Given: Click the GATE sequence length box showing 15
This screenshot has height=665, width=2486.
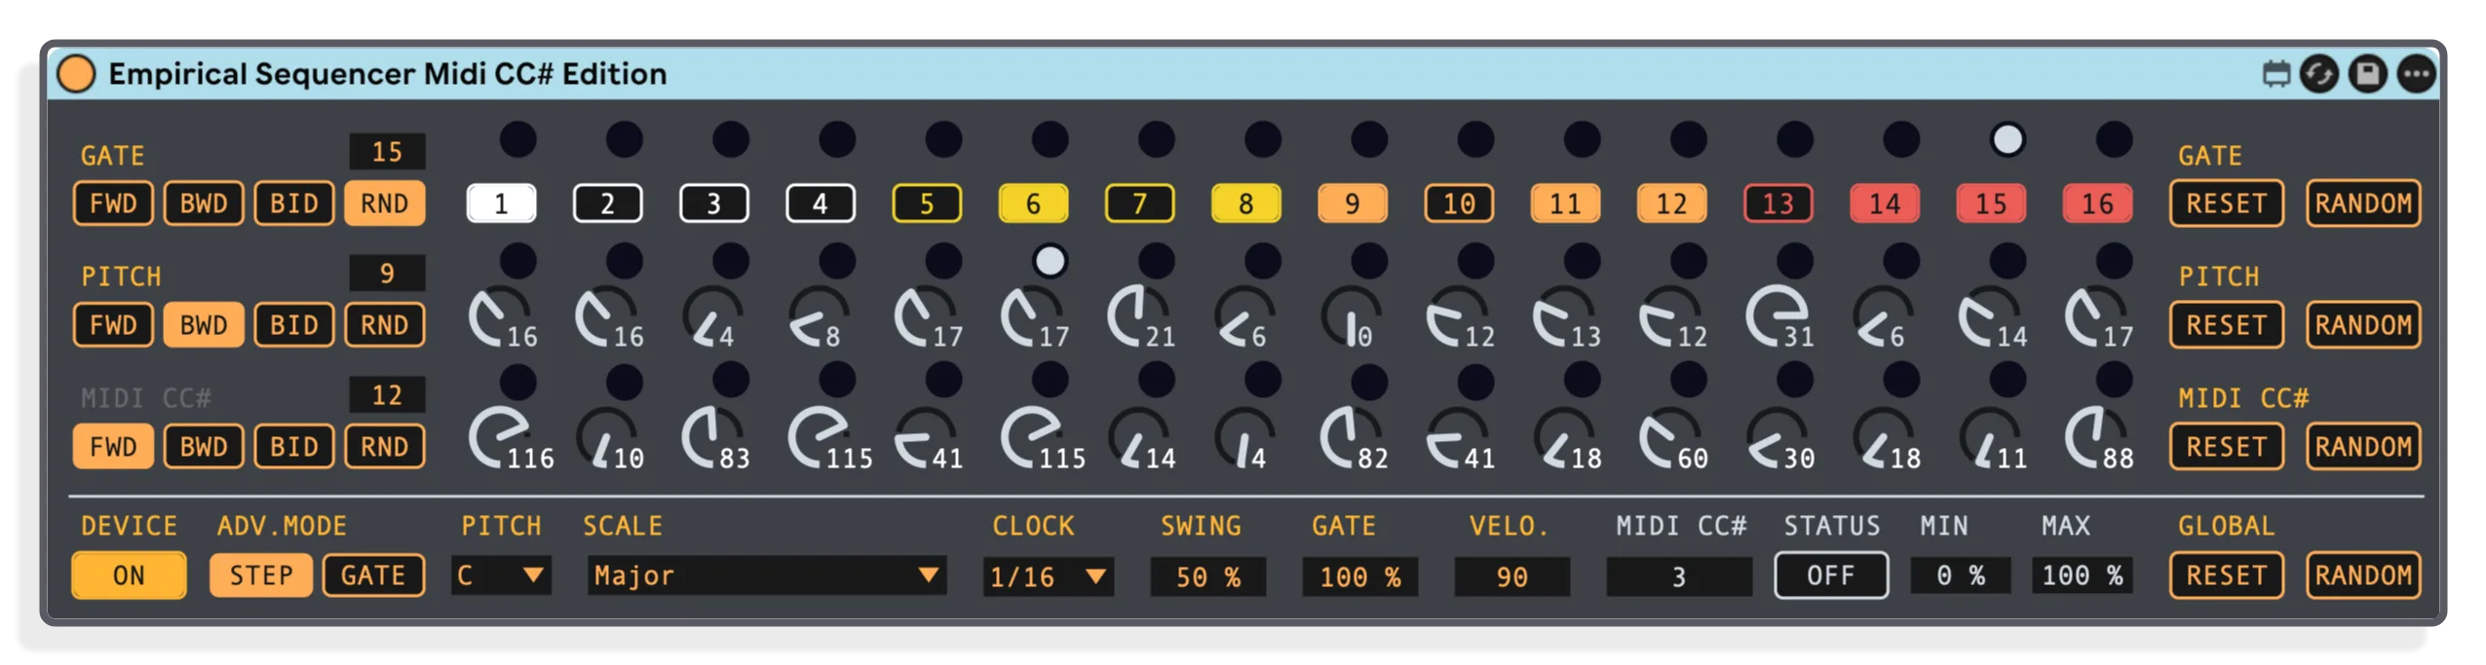Looking at the screenshot, I should 387,152.
